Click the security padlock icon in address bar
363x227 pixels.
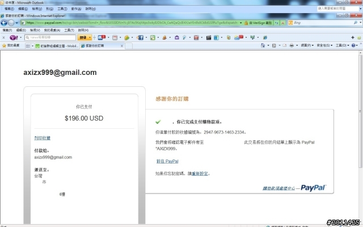click(246, 23)
